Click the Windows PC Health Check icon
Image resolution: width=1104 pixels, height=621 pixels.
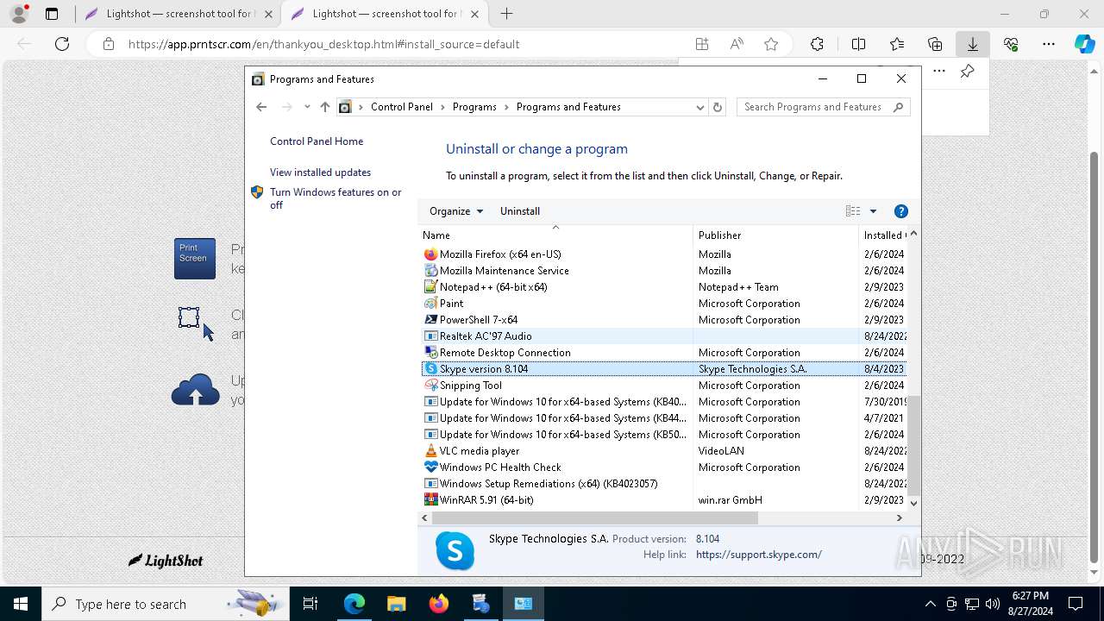coord(431,467)
